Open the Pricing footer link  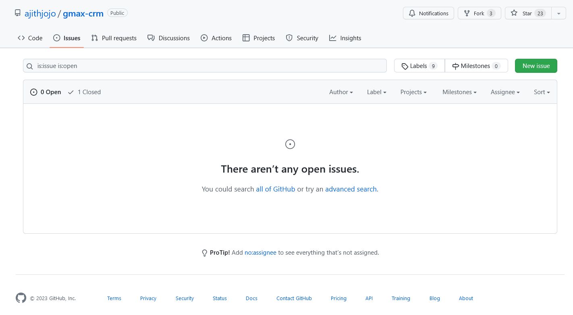338,299
